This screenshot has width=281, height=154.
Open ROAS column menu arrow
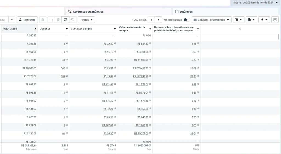198,29
